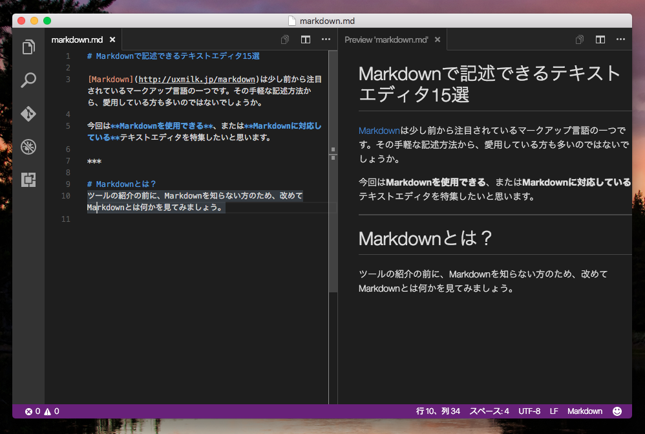The width and height of the screenshot is (645, 434).
Task: Open more actions menu in preview pane
Action: (620, 39)
